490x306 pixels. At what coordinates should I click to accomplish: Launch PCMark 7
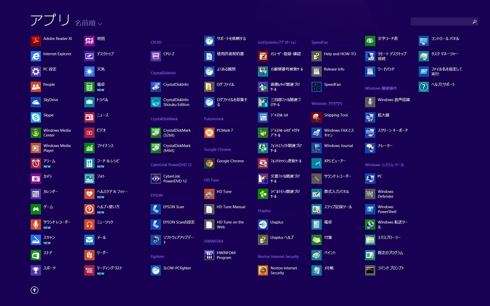[219, 133]
